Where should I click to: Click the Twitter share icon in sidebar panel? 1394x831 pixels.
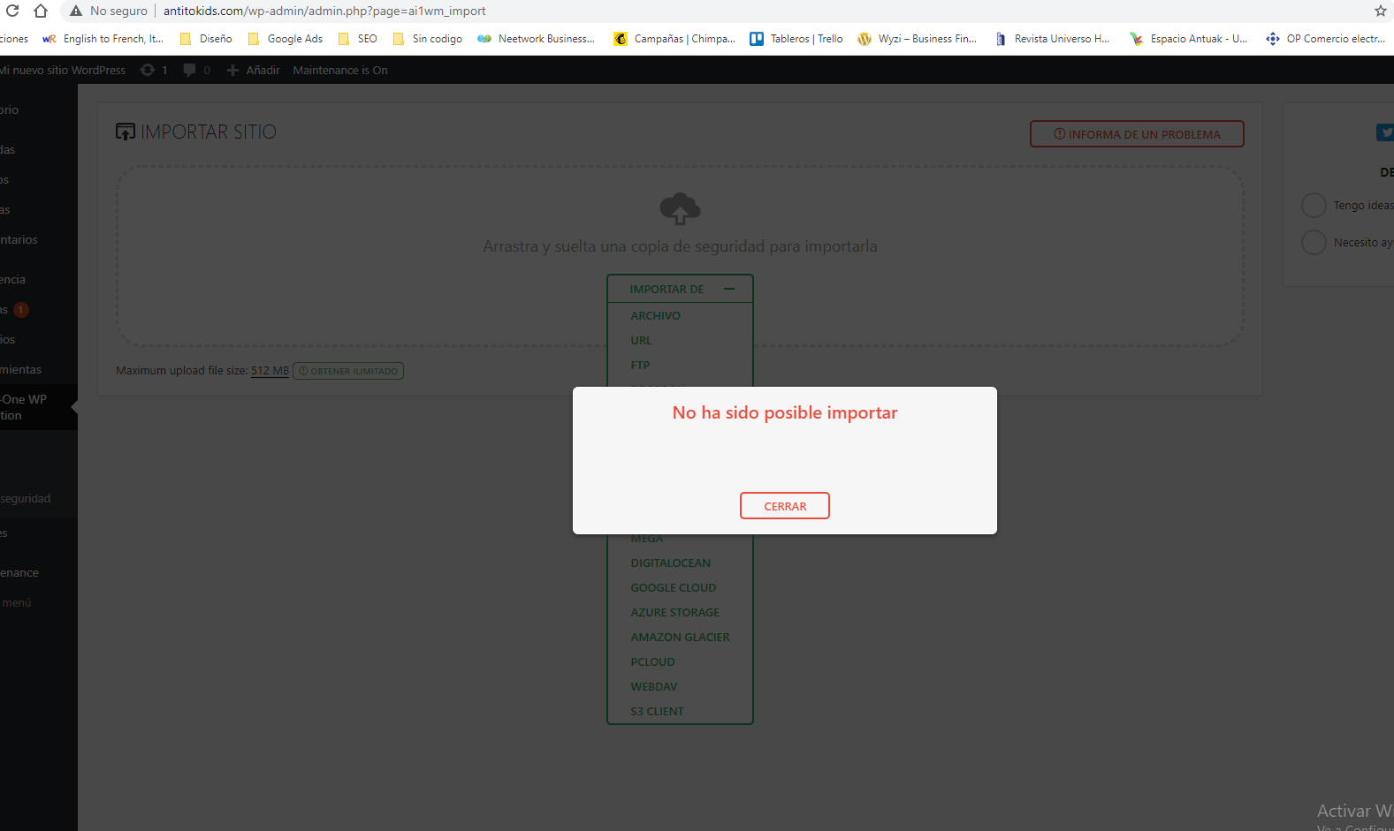[1385, 132]
